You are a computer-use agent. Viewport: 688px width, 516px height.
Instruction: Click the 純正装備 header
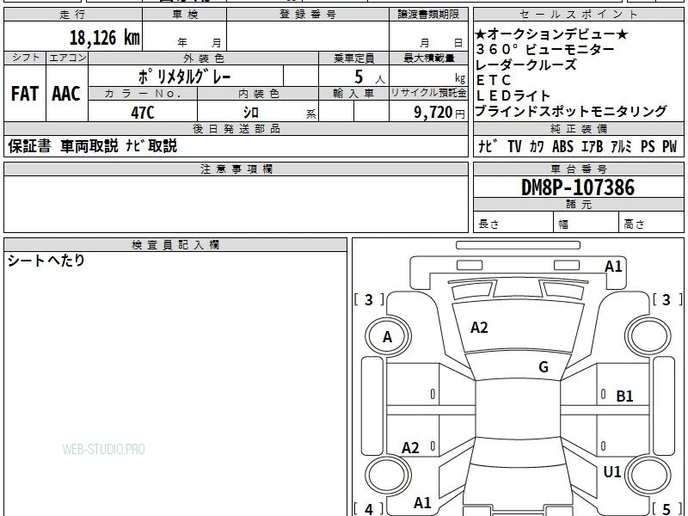coord(578,128)
